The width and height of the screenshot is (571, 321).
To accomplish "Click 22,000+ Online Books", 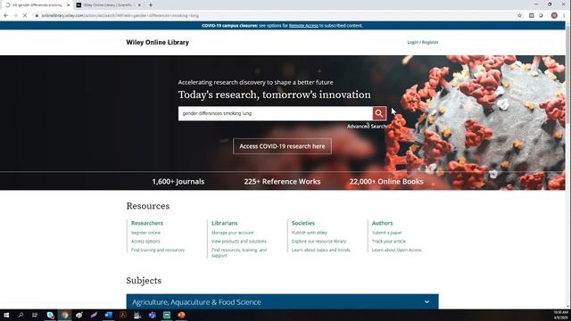I will point(386,181).
